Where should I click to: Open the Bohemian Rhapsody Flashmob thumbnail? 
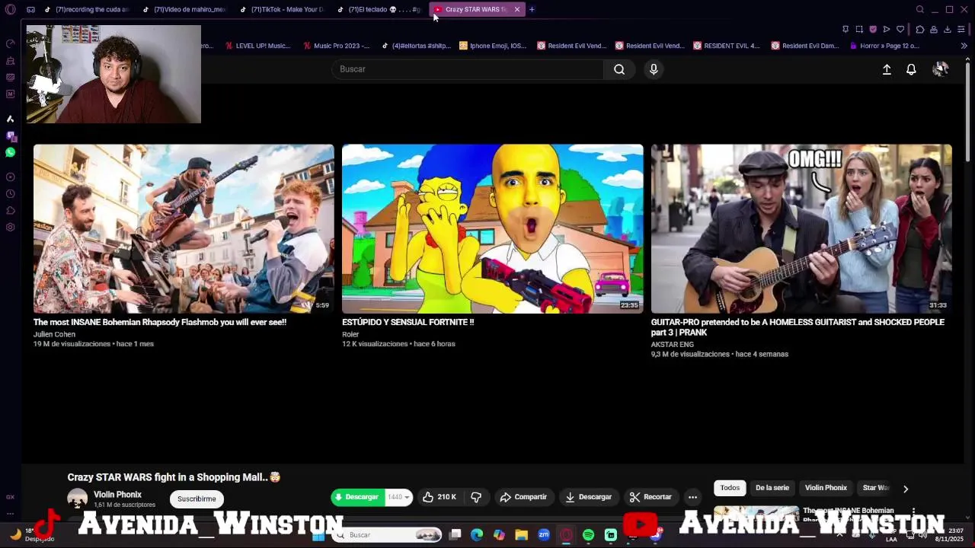[184, 228]
